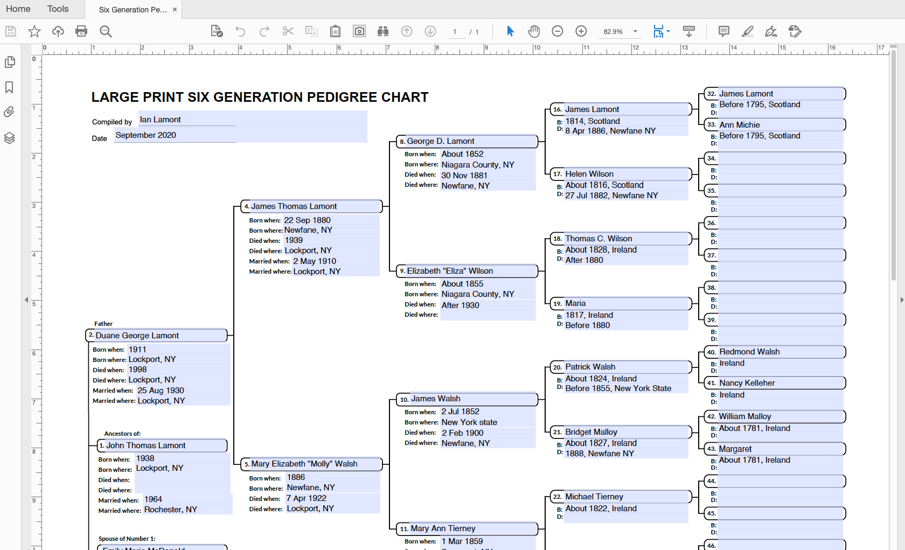Select the Highlight text tool
905x550 pixels.
[747, 31]
